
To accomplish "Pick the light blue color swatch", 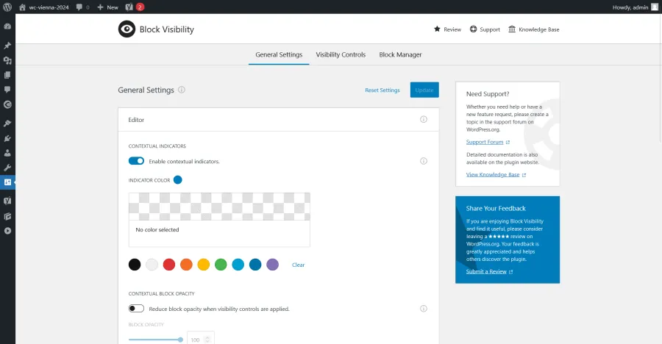I will [x=238, y=265].
